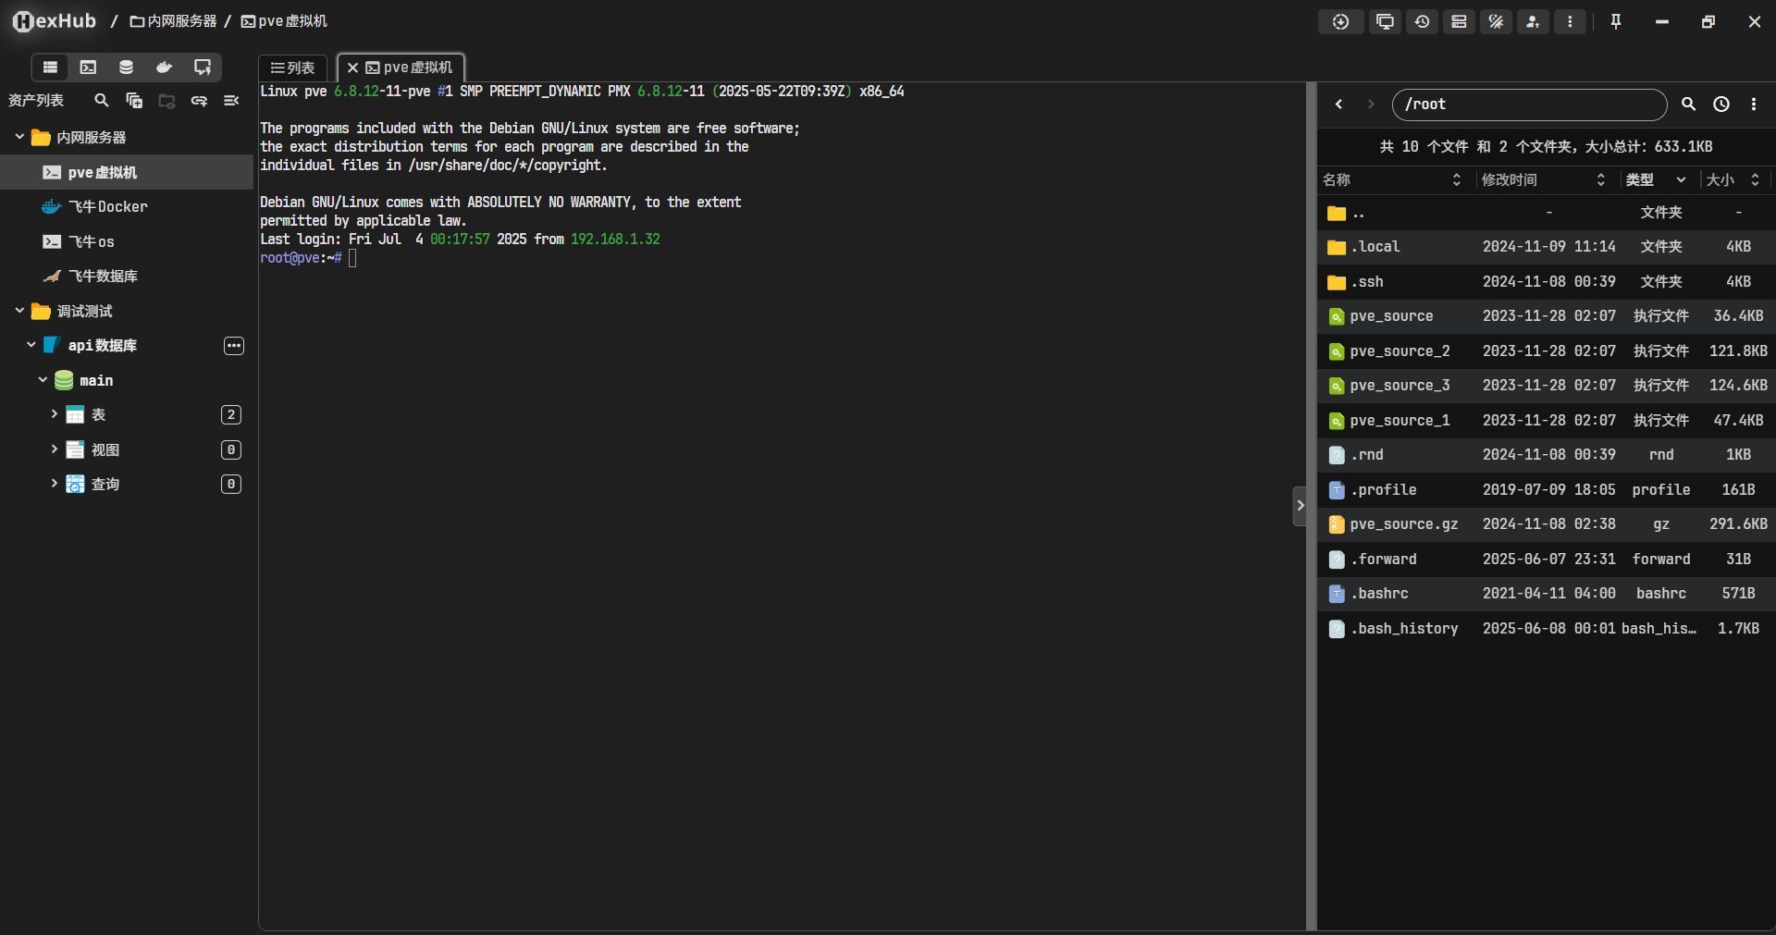The width and height of the screenshot is (1776, 935).
Task: Switch to the 列表 tab
Action: point(293,68)
